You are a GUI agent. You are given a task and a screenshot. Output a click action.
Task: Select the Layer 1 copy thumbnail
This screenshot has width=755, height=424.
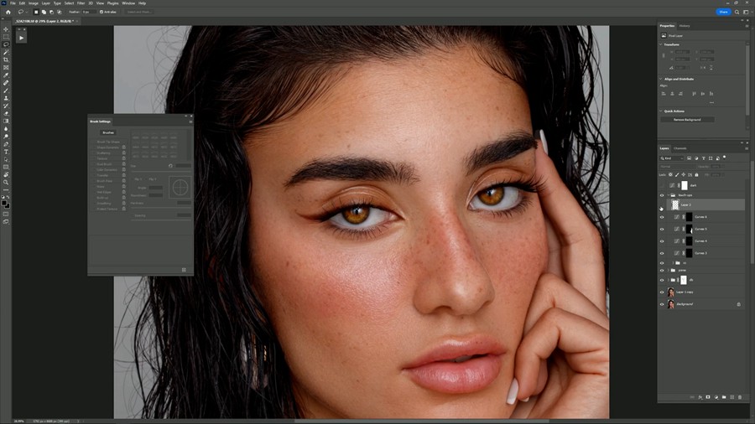(671, 292)
